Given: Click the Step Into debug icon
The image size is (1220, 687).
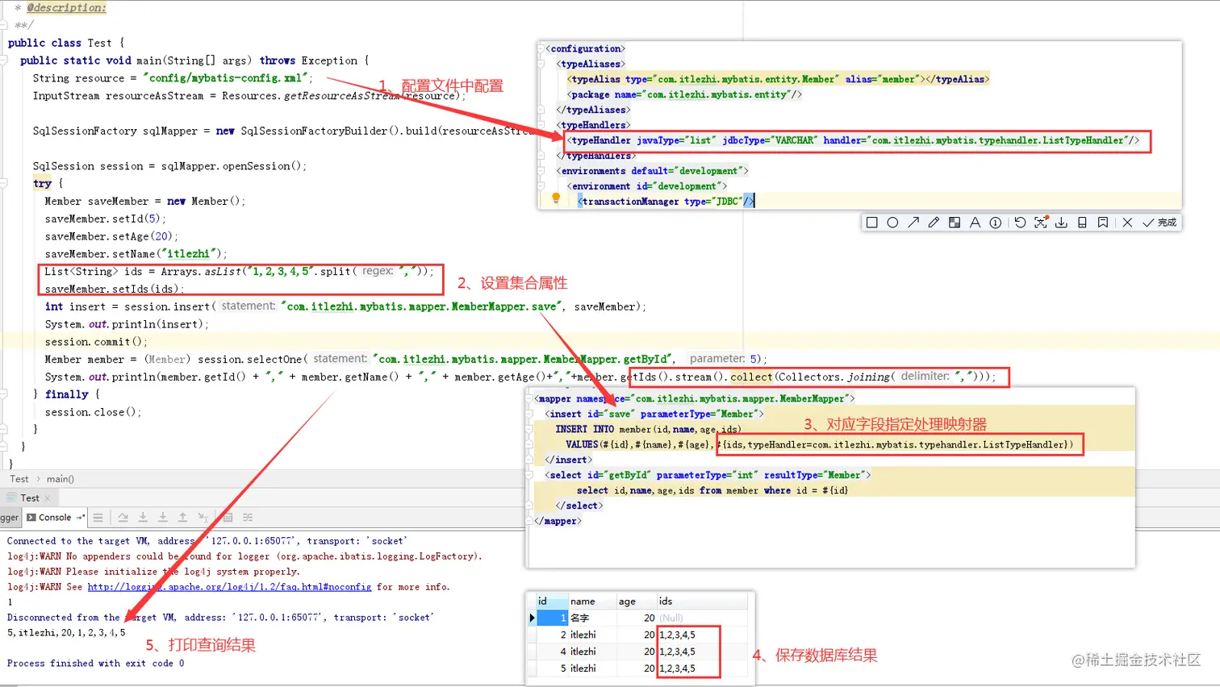Looking at the screenshot, I should point(143,518).
